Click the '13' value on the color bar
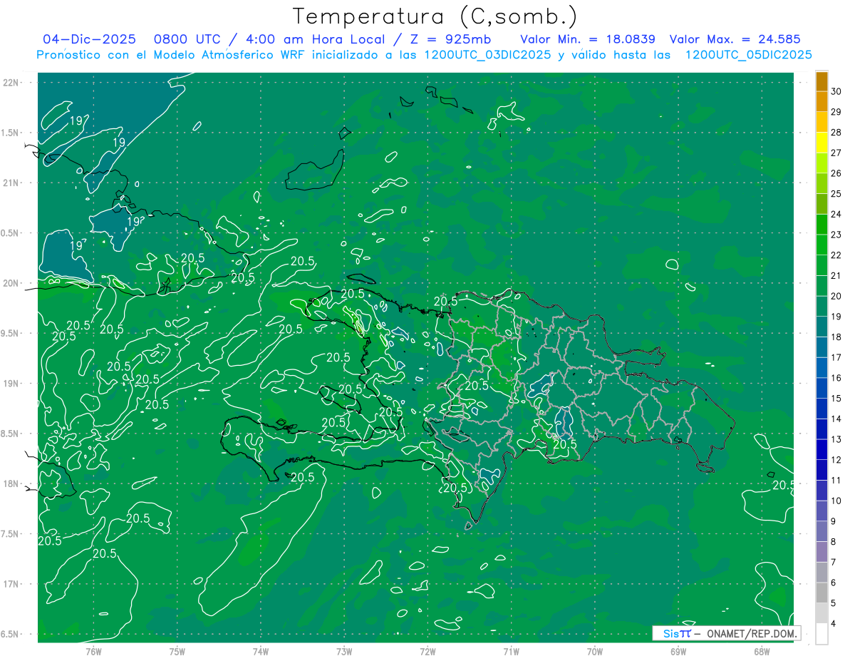The width and height of the screenshot is (855, 661). click(x=836, y=439)
